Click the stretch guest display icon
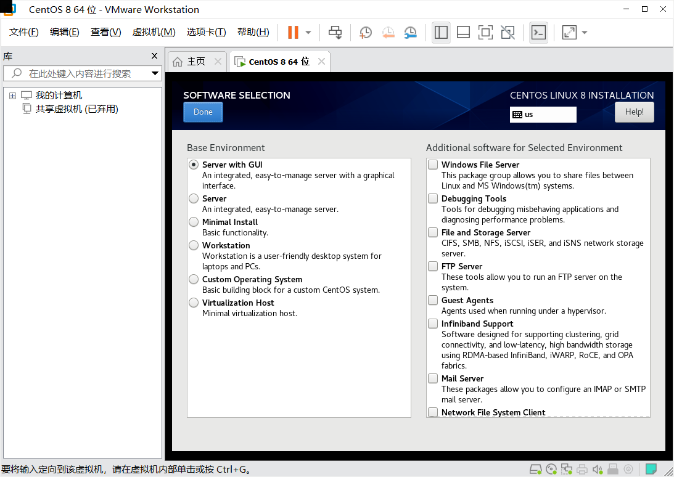Image resolution: width=674 pixels, height=477 pixels. (x=569, y=32)
